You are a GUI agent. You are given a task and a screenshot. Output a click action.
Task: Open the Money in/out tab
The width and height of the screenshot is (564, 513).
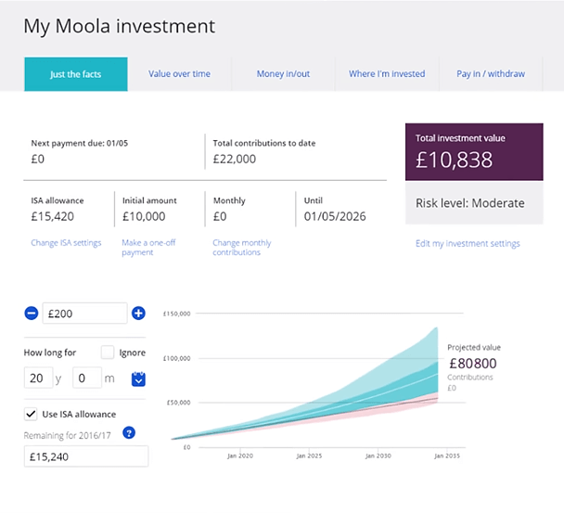[283, 73]
